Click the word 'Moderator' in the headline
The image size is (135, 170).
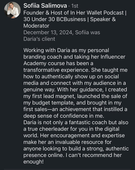(36, 26)
